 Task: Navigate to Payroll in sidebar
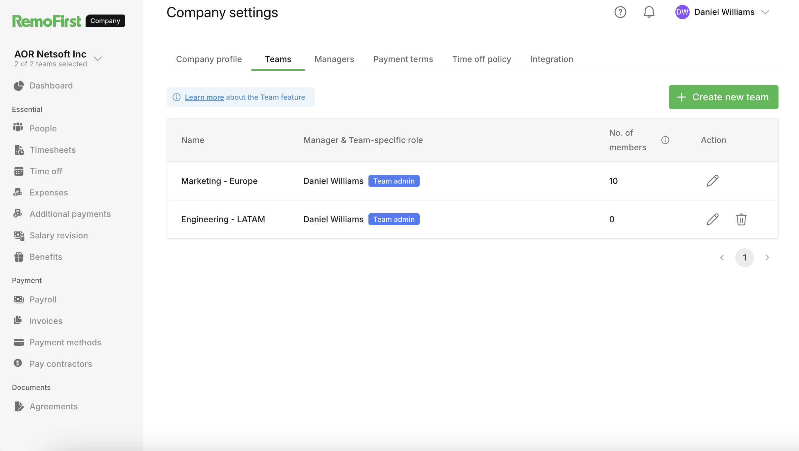43,299
